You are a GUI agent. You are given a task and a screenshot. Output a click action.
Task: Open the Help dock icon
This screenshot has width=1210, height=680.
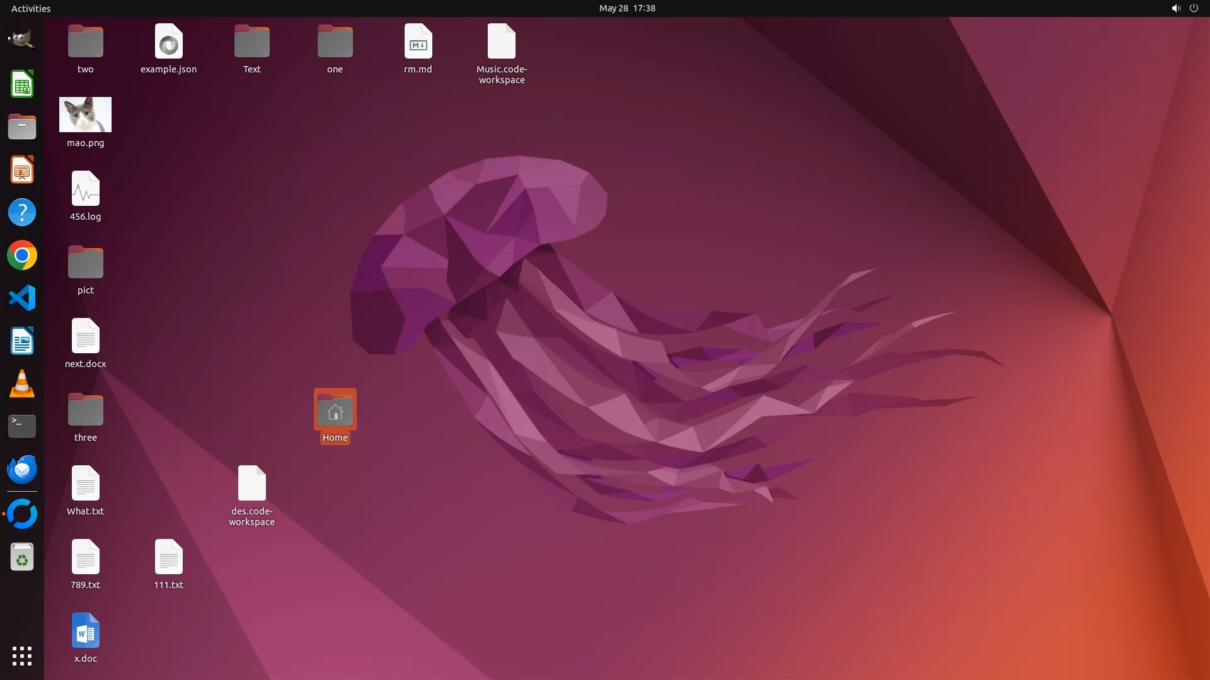click(x=21, y=213)
